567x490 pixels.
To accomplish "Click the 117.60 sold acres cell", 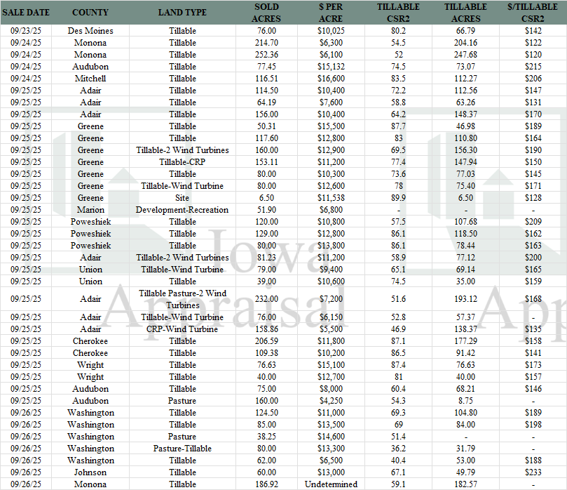I will [266, 138].
